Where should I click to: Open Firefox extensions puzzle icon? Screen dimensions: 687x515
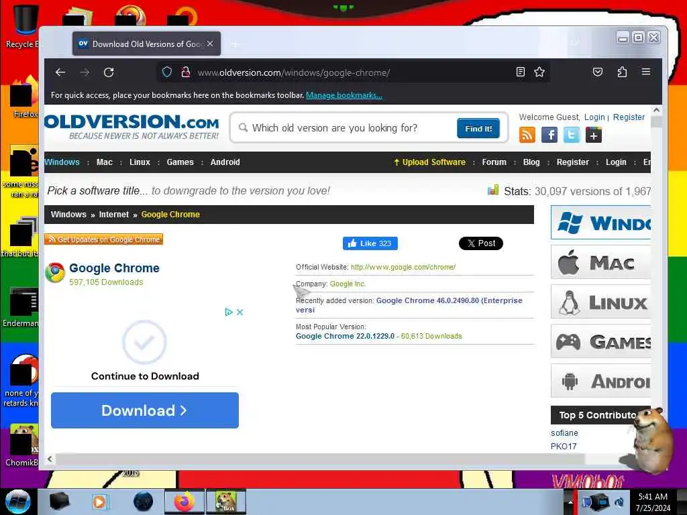(x=622, y=72)
